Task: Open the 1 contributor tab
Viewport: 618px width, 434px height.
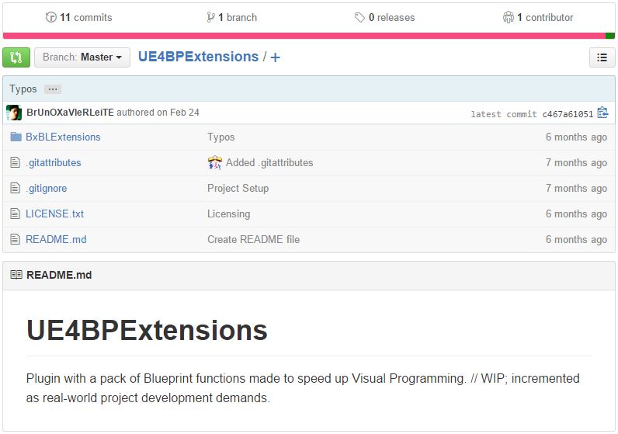Action: [x=538, y=17]
